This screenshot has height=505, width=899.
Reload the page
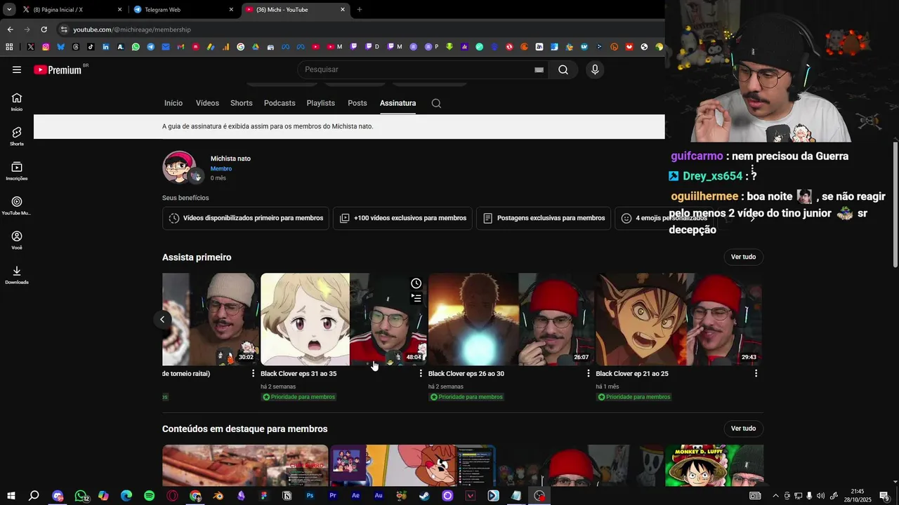[44, 29]
